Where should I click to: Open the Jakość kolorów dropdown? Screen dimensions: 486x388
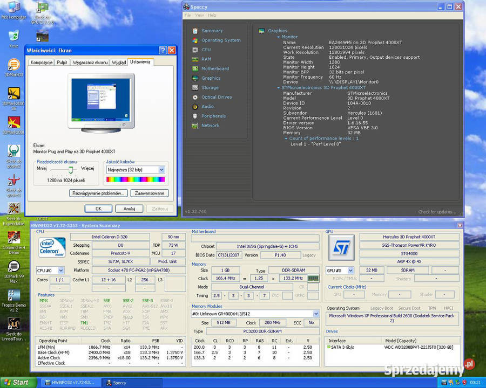point(161,170)
